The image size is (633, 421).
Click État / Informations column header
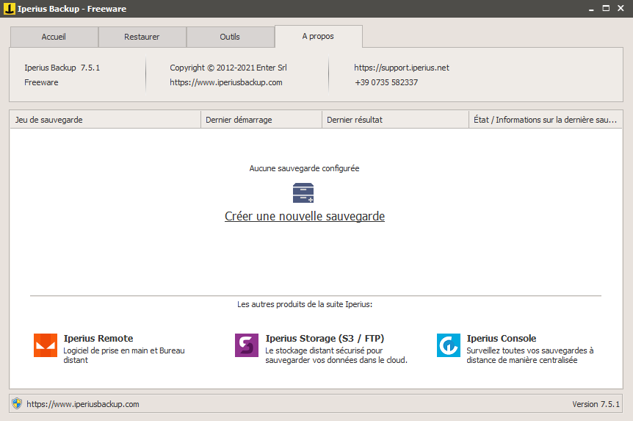pyautogui.click(x=546, y=120)
